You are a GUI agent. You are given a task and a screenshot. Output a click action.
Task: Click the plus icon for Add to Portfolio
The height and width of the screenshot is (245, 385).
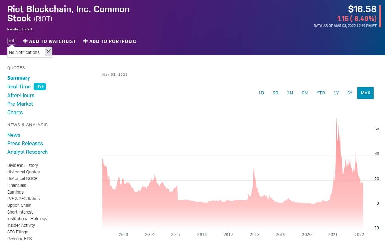click(x=85, y=41)
